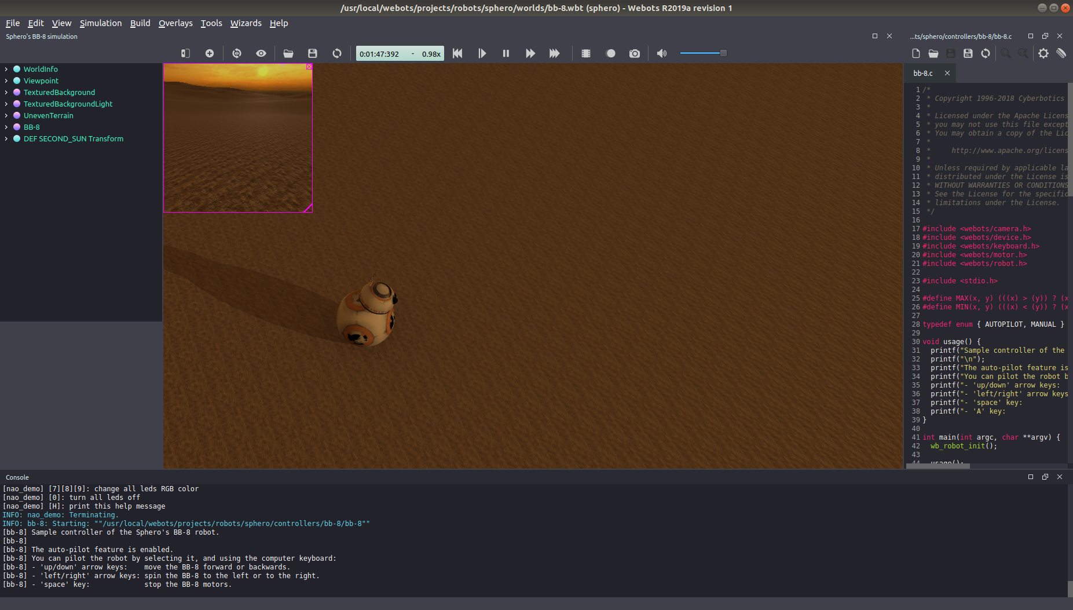Open file with editor folder icon
The image size is (1073, 610).
click(933, 53)
